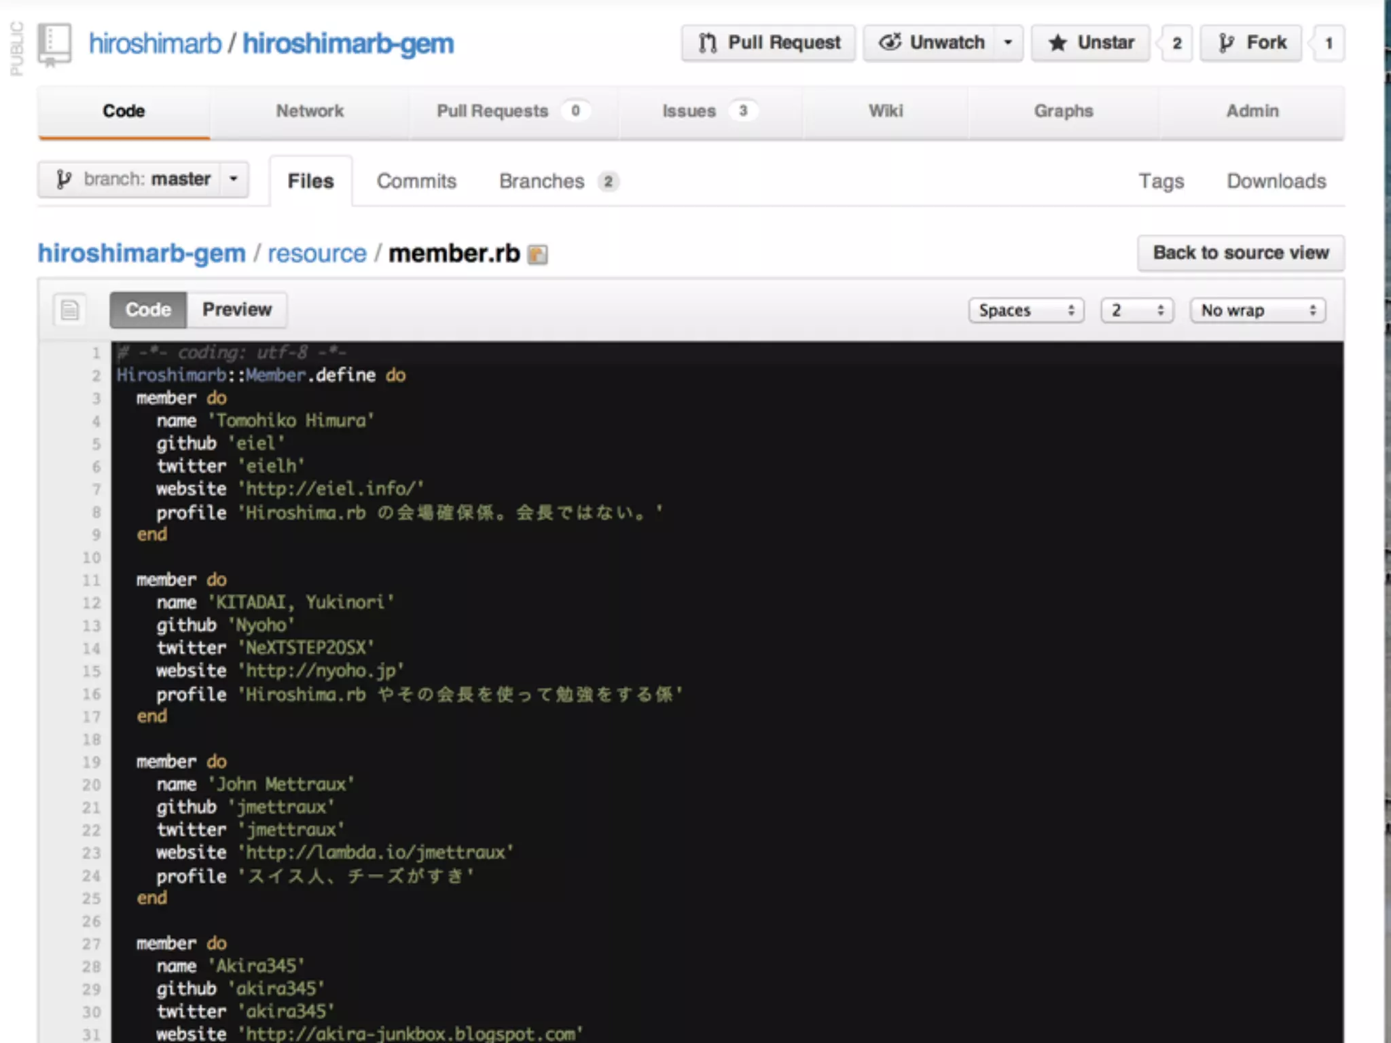Image resolution: width=1391 pixels, height=1043 pixels.
Task: Open the Unwatch dropdown arrow
Action: tap(1009, 43)
